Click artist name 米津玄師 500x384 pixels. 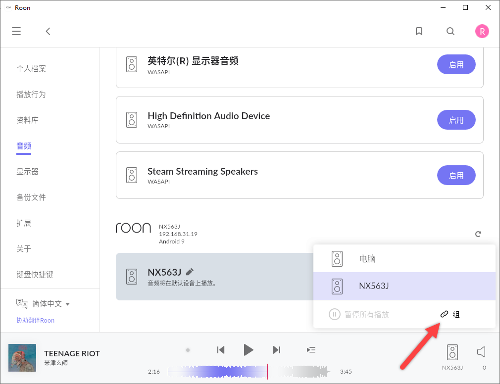pos(56,363)
